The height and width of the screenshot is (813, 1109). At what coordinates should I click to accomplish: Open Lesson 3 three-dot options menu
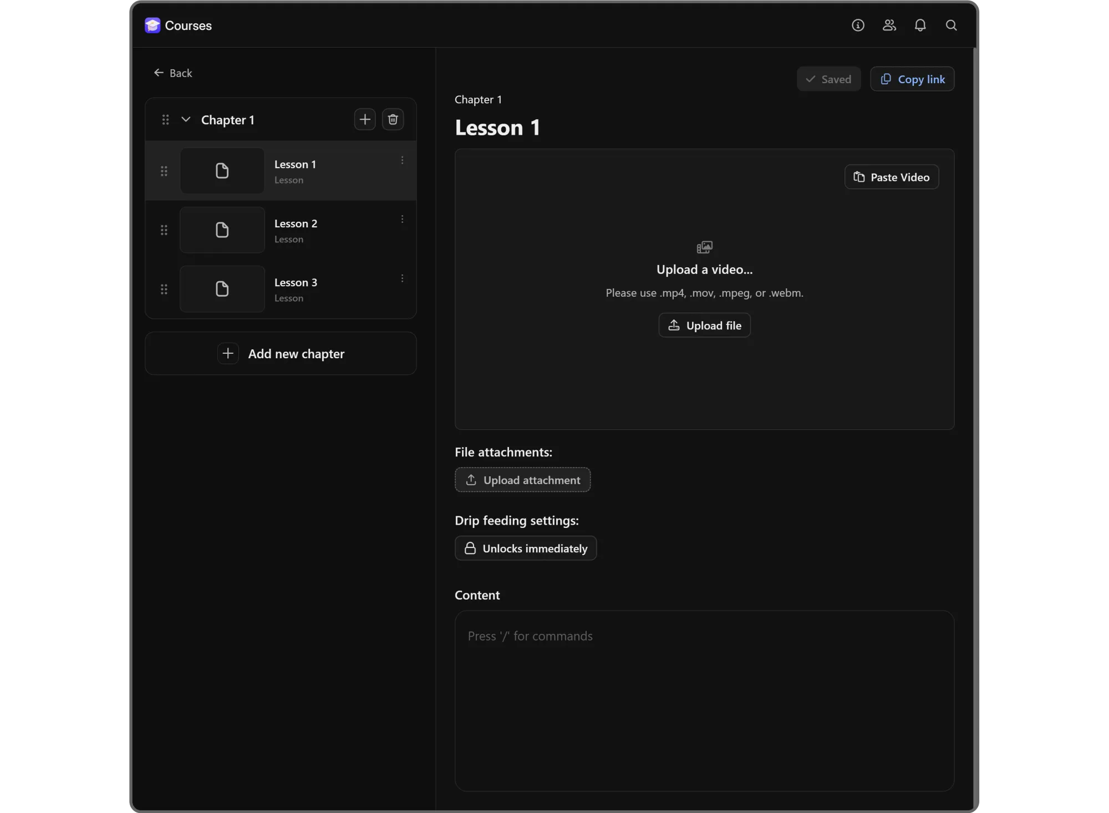pos(402,278)
